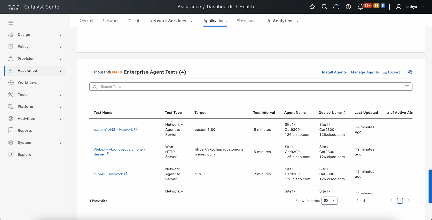
Task: Open the sathya user menu
Action: (411, 7)
